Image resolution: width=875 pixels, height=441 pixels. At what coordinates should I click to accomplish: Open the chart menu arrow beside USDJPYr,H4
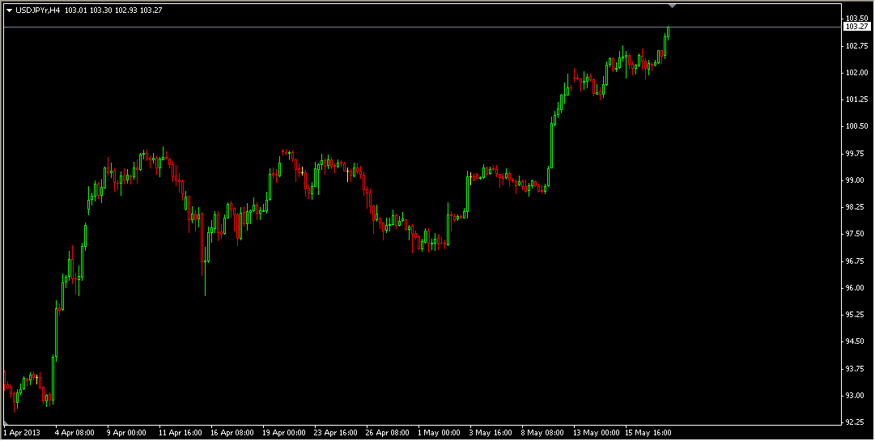point(10,10)
